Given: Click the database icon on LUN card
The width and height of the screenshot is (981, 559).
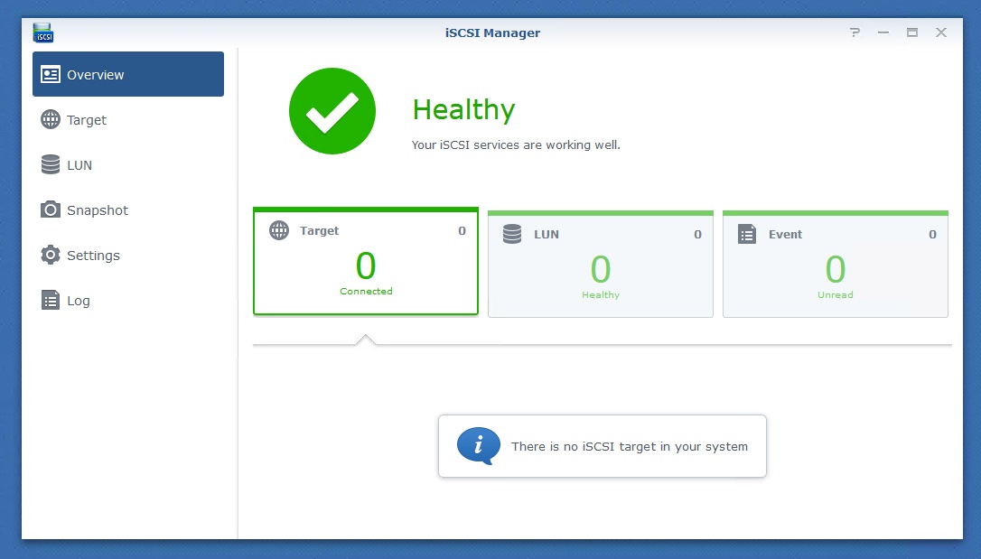Looking at the screenshot, I should click(512, 234).
